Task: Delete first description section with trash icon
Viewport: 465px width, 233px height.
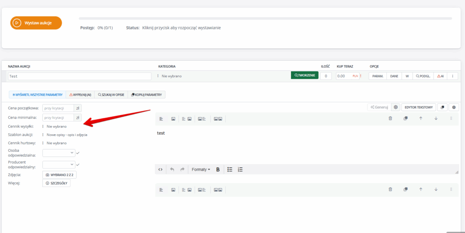Action: [390, 119]
